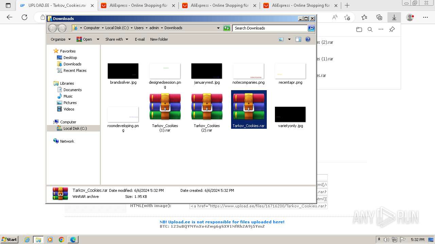
Task: Click Users in the address breadcrumb
Action: point(139,28)
